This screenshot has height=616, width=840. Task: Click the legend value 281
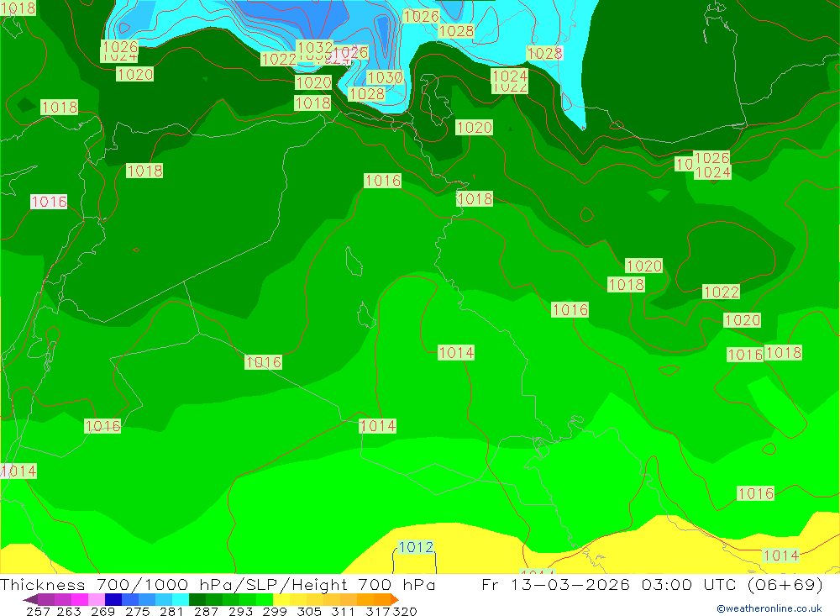point(171,611)
